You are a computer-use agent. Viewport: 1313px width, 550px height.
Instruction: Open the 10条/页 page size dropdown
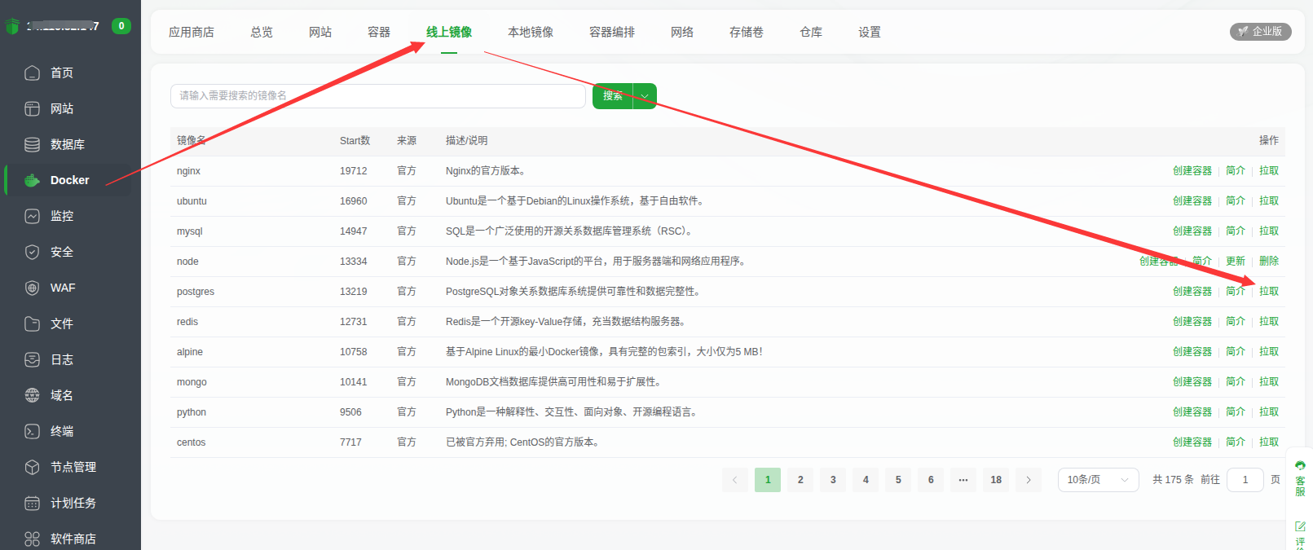1097,480
